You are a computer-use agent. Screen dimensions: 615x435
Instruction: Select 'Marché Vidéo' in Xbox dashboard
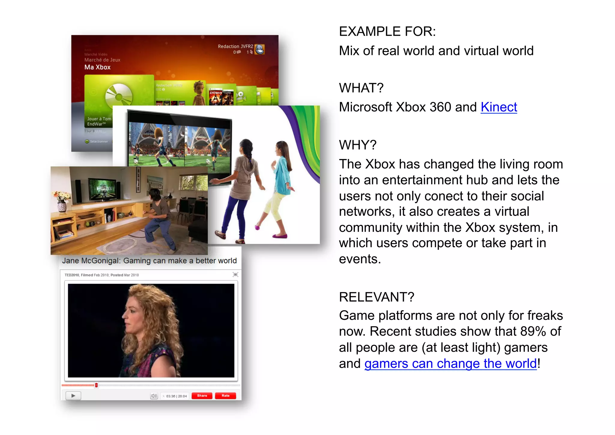96,54
